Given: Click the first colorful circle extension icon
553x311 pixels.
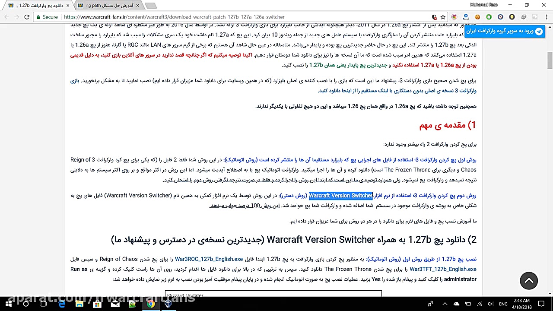Looking at the screenshot, I should pyautogui.click(x=454, y=17).
